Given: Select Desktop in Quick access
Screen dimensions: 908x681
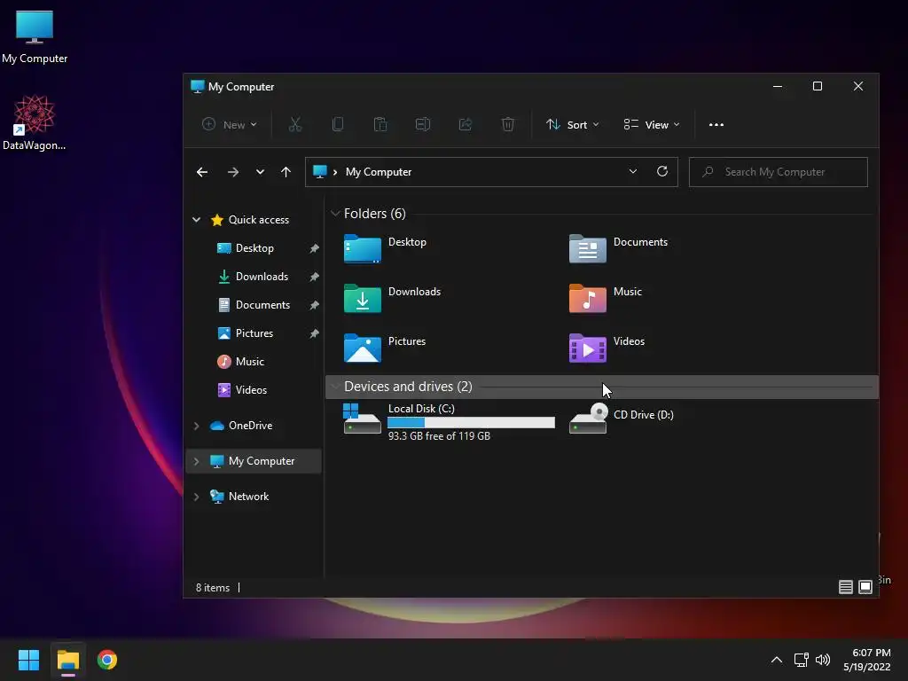Looking at the screenshot, I should pos(254,248).
